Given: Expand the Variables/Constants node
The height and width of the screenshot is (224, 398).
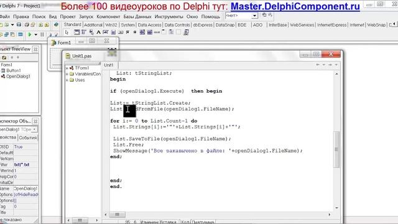Looking at the screenshot, I should tap(67, 74).
